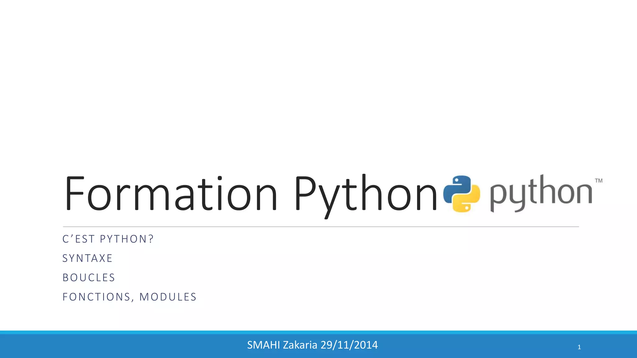This screenshot has height=358, width=637.
Task: Click the dark blue footer bar
Action: tap(124, 347)
